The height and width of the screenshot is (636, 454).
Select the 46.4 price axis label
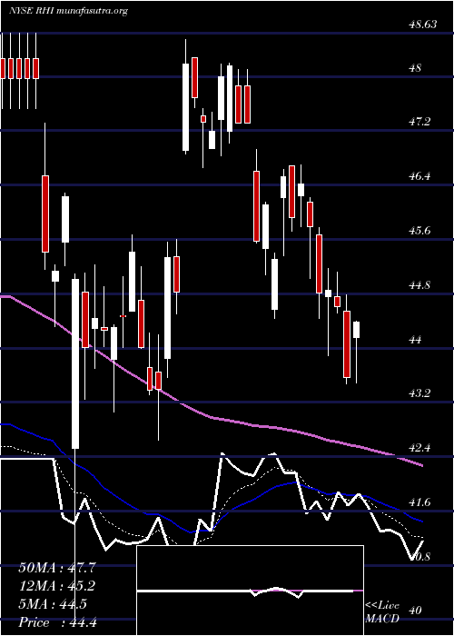click(x=419, y=176)
